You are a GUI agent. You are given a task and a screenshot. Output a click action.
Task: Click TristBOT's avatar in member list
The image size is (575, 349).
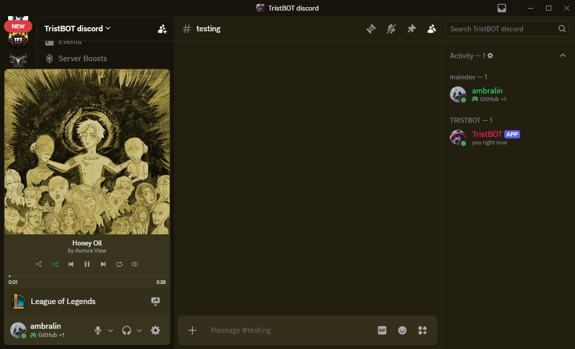458,137
